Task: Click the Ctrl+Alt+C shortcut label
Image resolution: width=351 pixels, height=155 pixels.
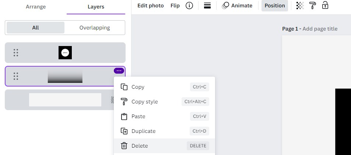Action: 195,102
